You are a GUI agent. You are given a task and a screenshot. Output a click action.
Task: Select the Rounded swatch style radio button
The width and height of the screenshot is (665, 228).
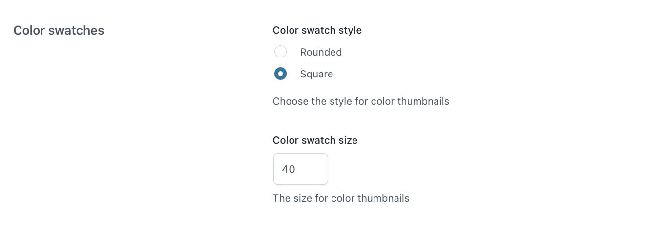coord(280,52)
